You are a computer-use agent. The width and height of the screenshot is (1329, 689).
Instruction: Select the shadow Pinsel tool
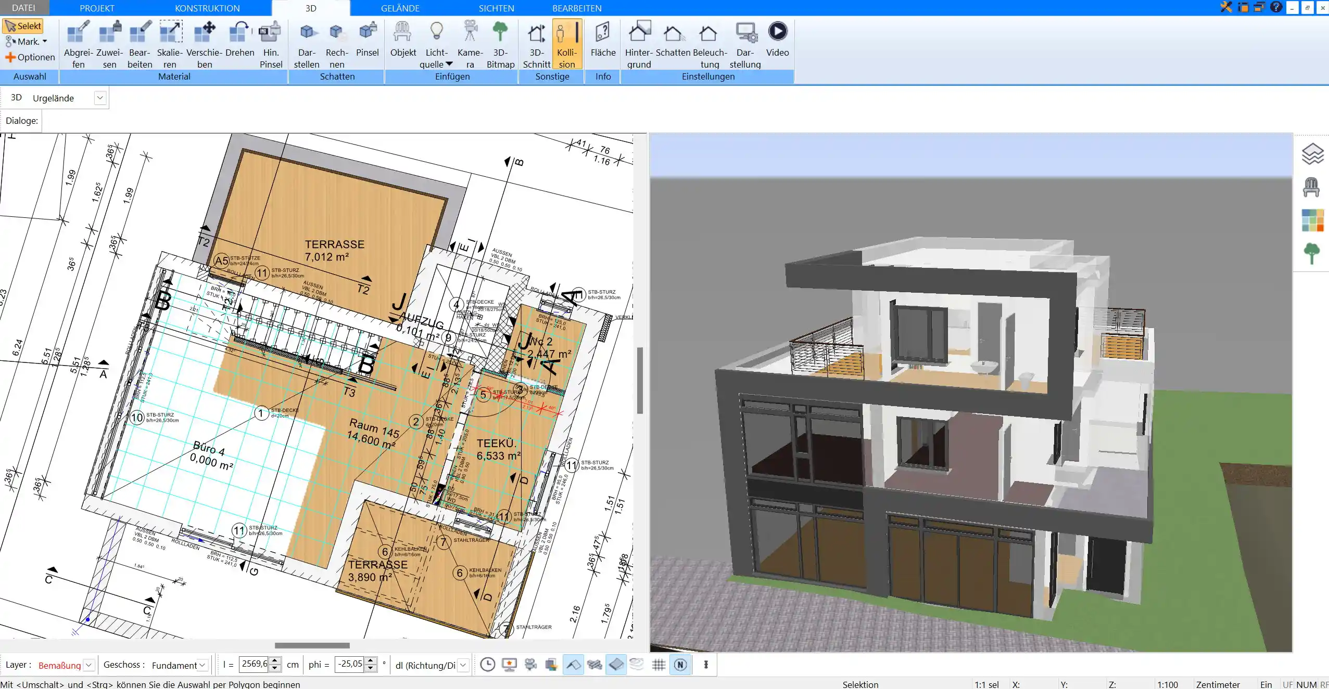(x=368, y=40)
